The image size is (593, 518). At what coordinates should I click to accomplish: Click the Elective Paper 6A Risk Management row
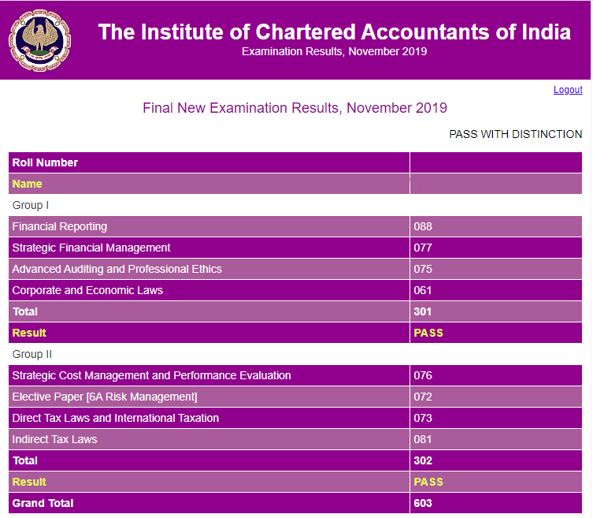(x=104, y=397)
